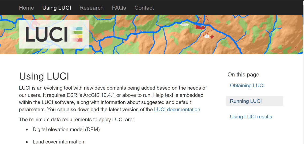Navigate to the Contact page

coord(144,8)
